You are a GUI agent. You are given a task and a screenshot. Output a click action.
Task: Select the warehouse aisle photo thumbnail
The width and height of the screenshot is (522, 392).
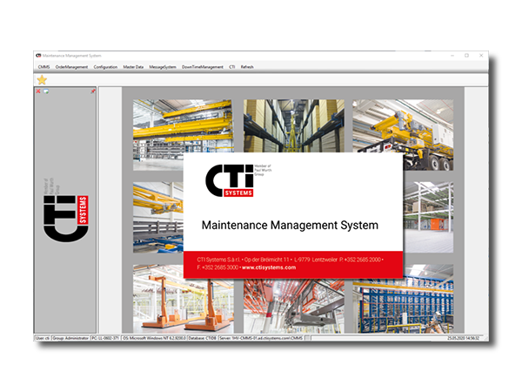point(294,125)
